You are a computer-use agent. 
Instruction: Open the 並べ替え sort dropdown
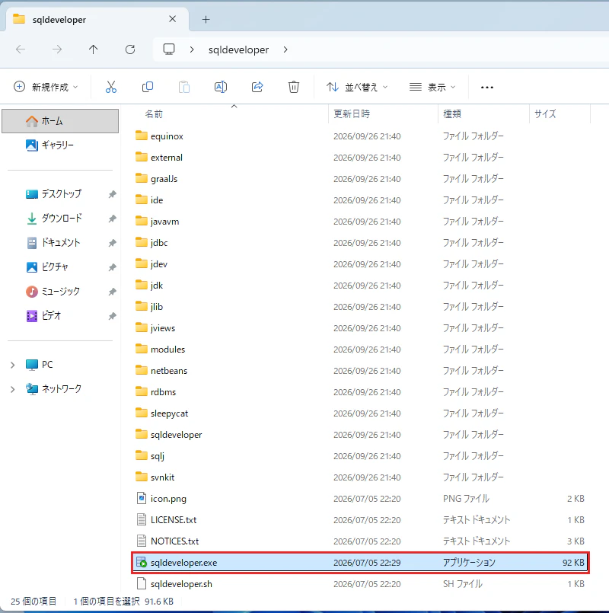pos(357,87)
